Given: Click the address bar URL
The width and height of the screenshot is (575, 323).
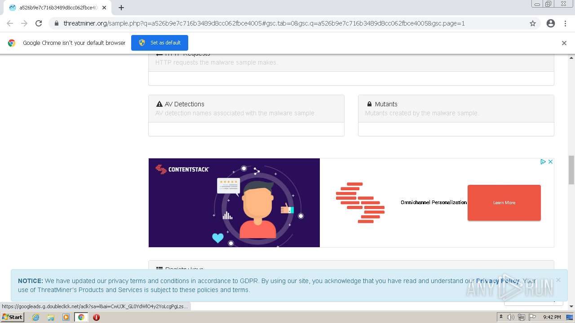Looking at the screenshot, I should 264,23.
